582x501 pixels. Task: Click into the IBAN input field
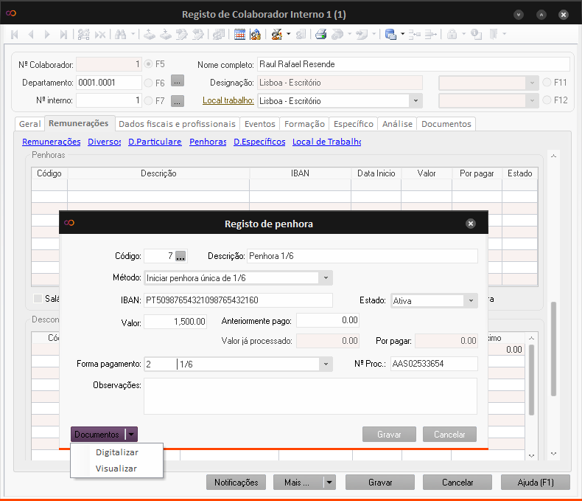tap(238, 300)
